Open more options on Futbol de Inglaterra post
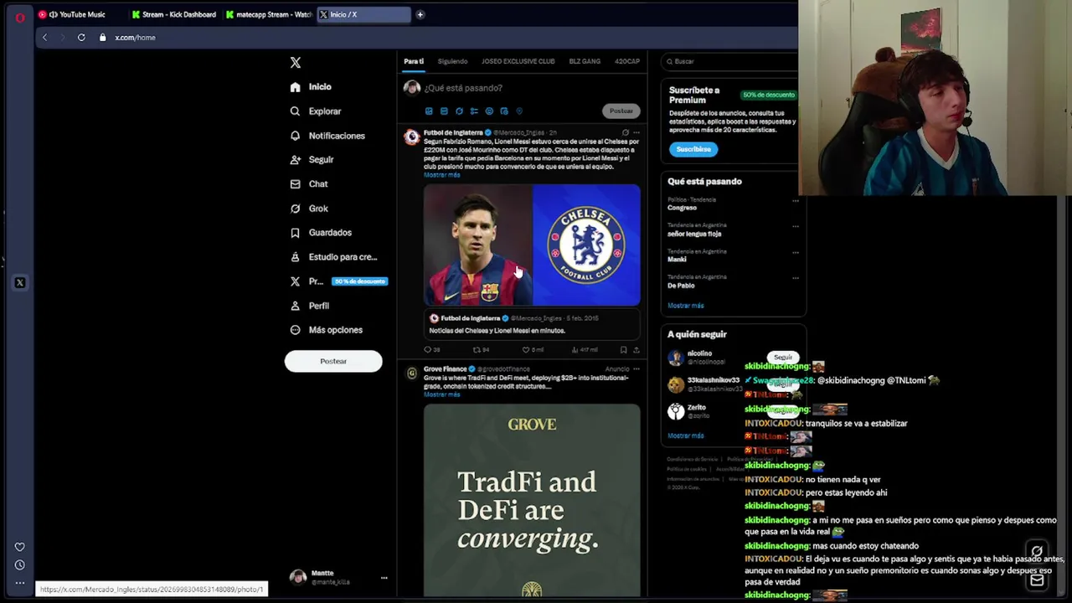This screenshot has width=1072, height=603. tap(636, 132)
